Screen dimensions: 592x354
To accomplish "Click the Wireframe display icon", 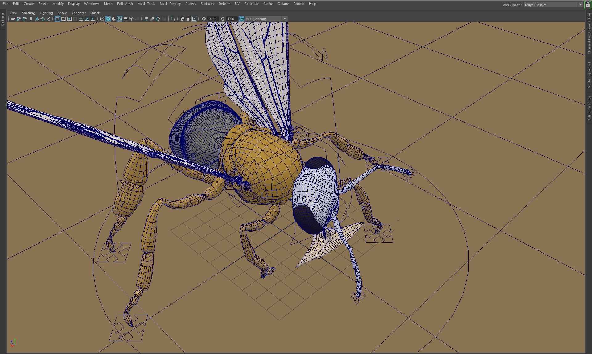I will click(102, 19).
